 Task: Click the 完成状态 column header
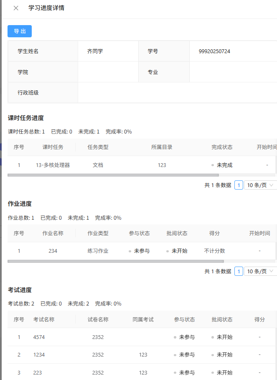222,147
